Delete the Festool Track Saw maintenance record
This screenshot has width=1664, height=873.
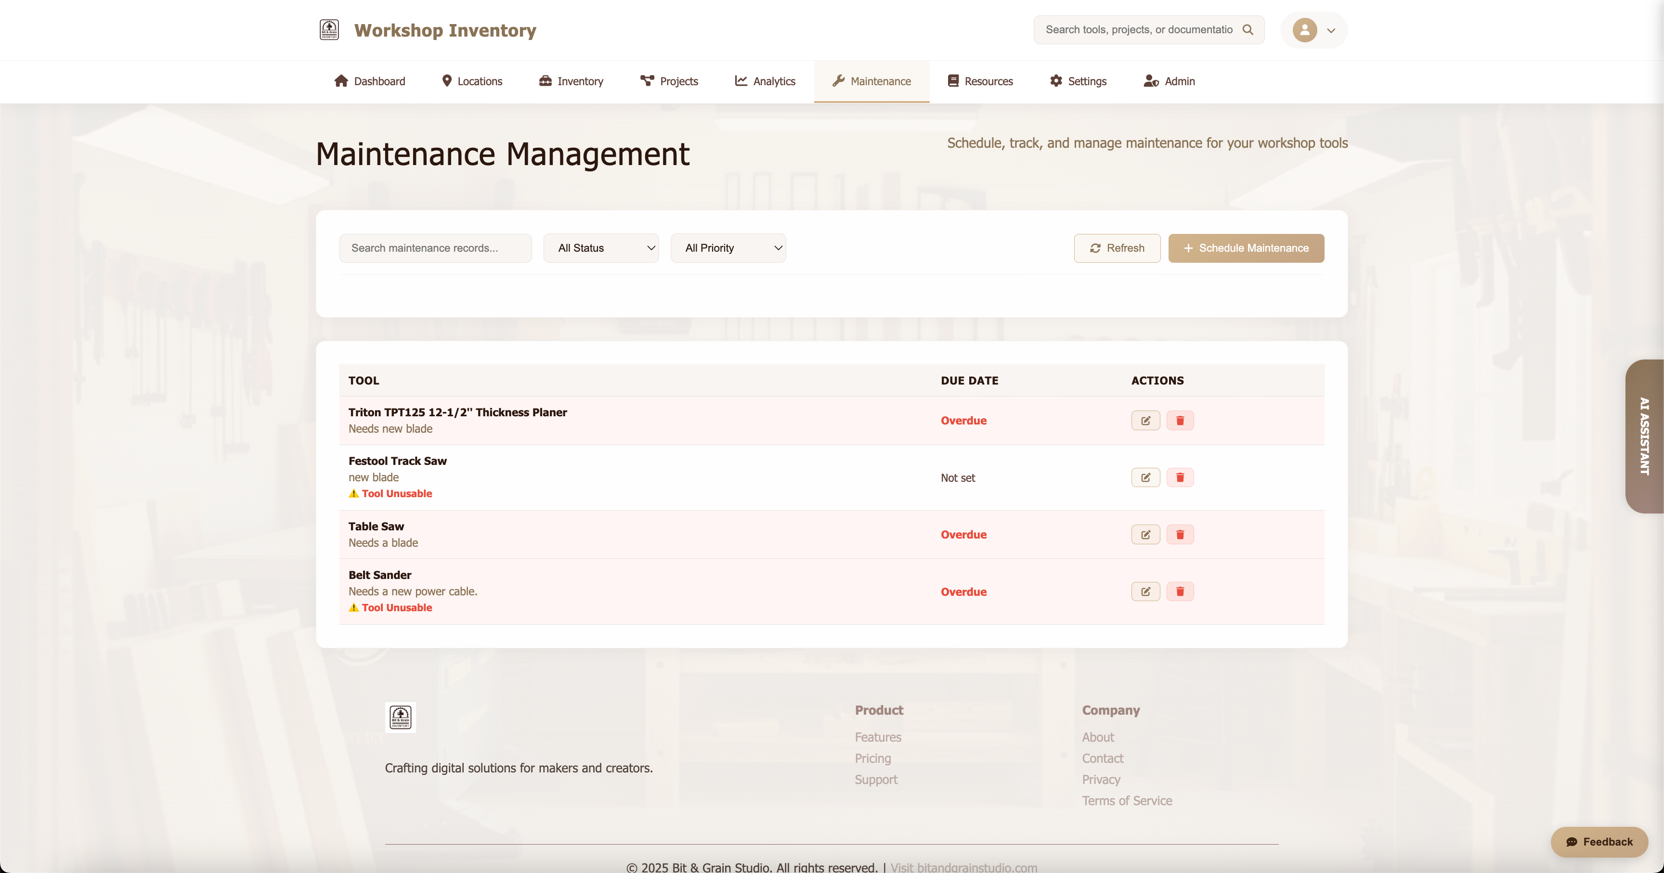(x=1180, y=477)
